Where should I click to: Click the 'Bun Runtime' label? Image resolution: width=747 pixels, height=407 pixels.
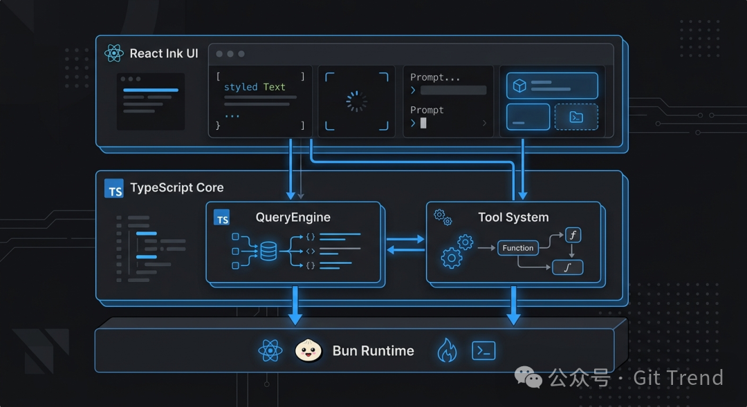click(x=373, y=351)
